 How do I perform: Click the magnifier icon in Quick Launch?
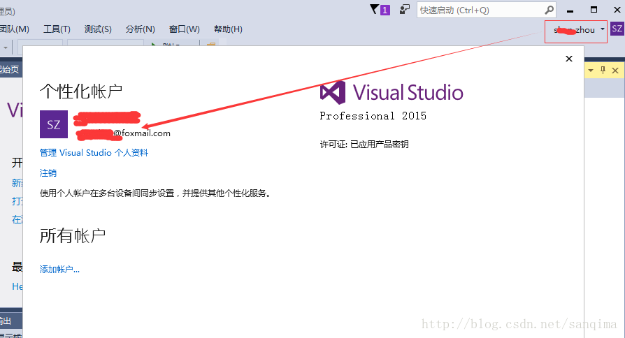(x=549, y=10)
